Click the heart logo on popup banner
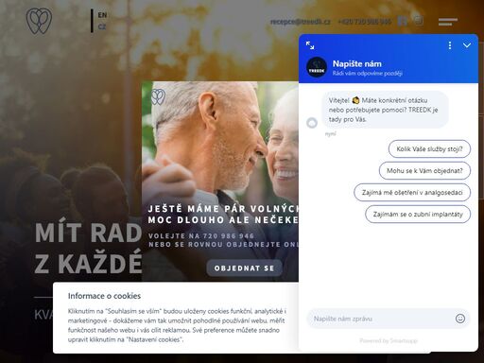This screenshot has height=363, width=484. click(x=158, y=96)
